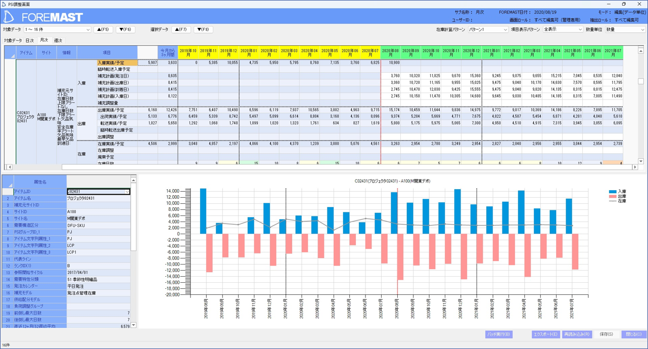Click the 入庫 blue legend swatch
Image resolution: width=648 pixels, height=349 pixels.
(x=613, y=192)
